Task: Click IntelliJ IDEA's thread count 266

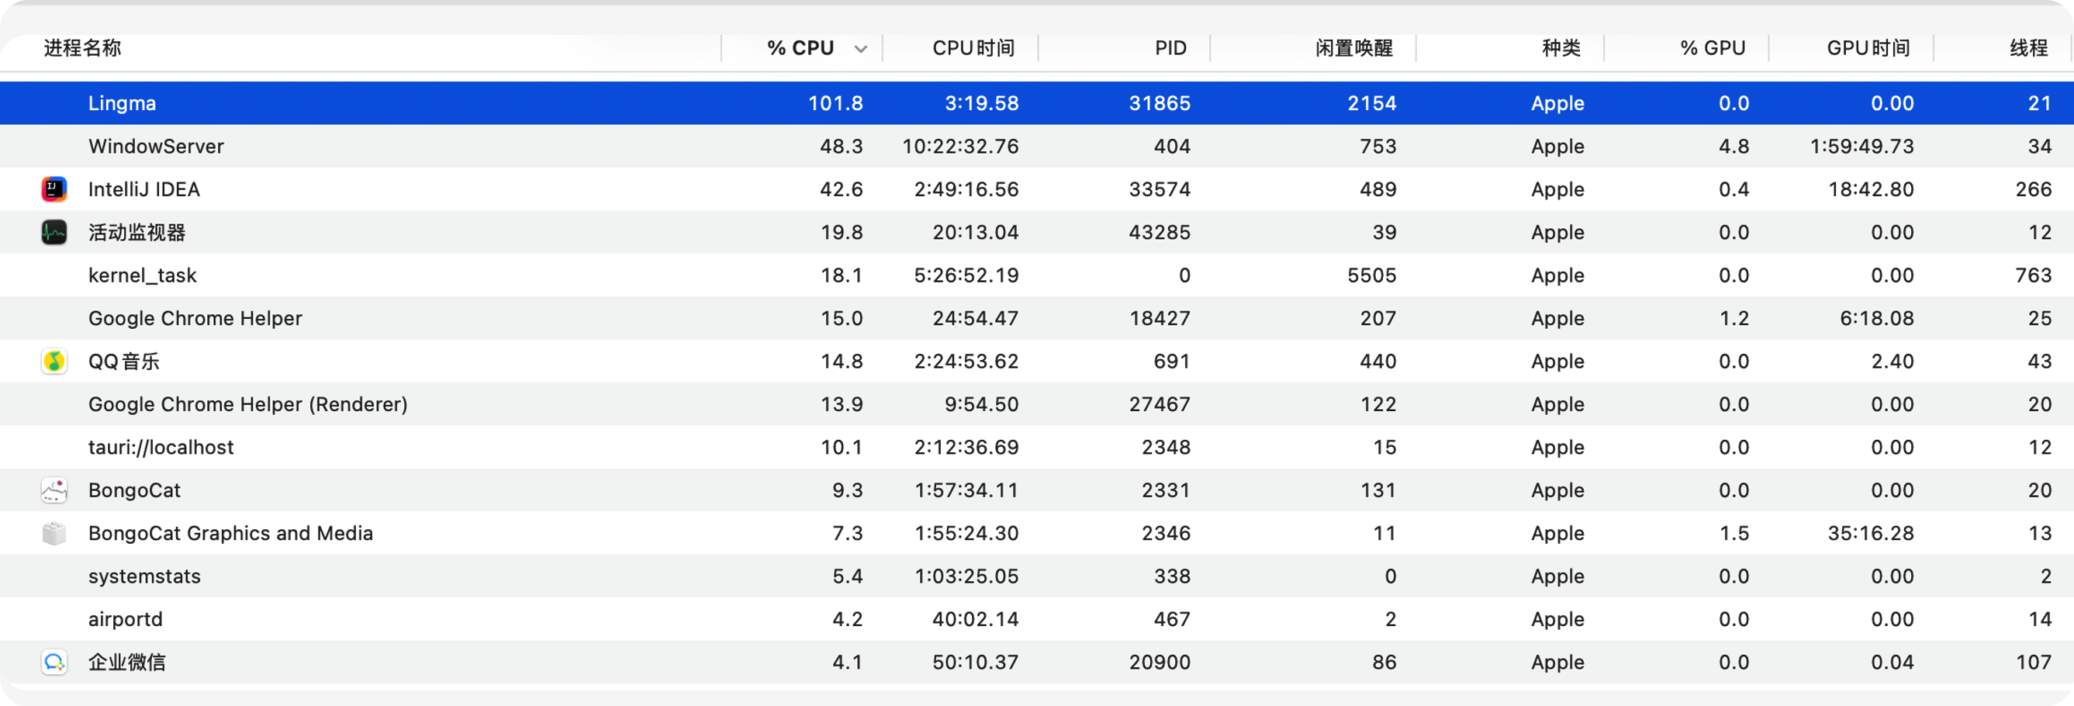Action: pyautogui.click(x=2033, y=189)
